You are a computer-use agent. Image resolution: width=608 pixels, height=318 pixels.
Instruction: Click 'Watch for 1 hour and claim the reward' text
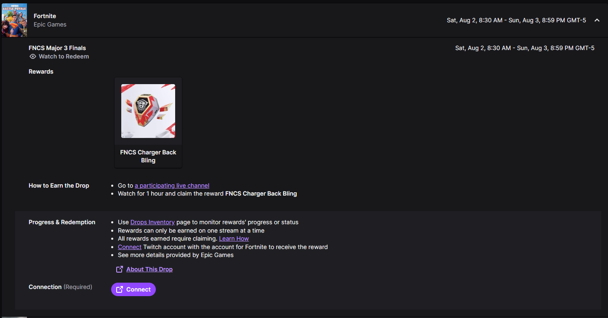(171, 194)
